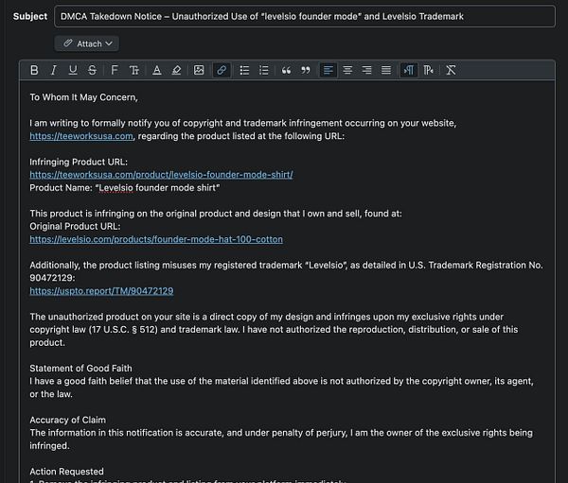Insert a bulleted list
The width and height of the screenshot is (568, 483).
244,70
